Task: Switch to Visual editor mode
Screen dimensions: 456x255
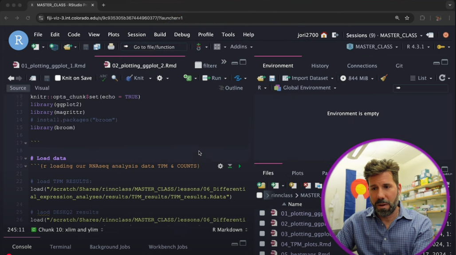Action: click(42, 88)
